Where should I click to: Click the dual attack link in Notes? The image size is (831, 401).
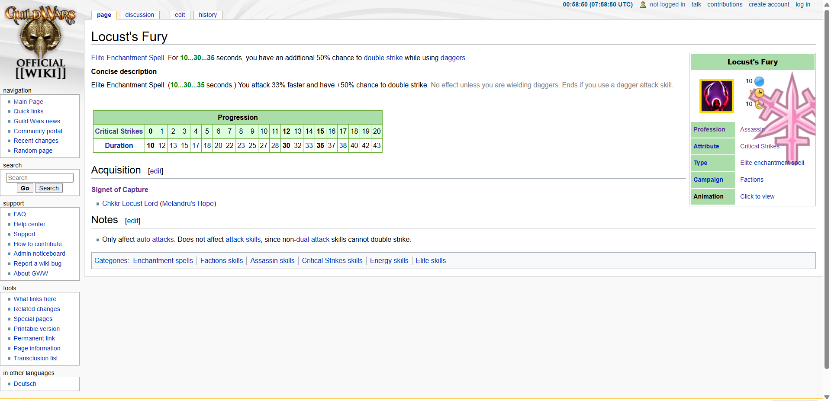click(313, 239)
